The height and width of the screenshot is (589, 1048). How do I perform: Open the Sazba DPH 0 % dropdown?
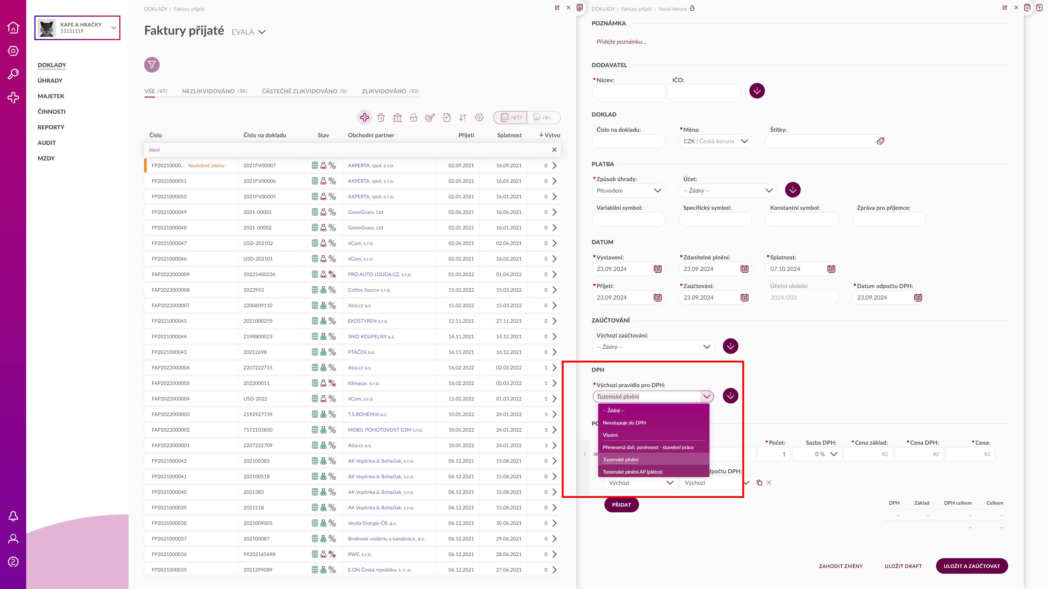tap(817, 454)
